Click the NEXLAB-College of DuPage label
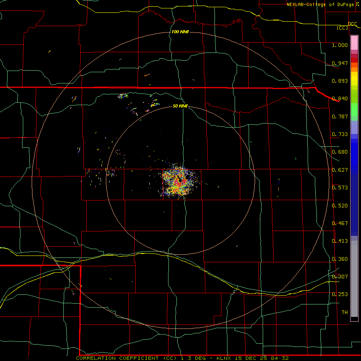 (320, 4)
